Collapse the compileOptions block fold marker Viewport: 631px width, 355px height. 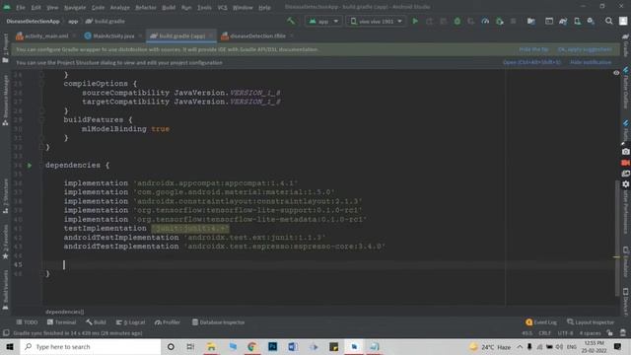tap(41, 84)
